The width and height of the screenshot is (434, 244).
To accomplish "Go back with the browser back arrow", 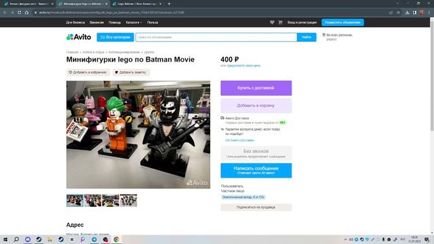I will pos(5,12).
